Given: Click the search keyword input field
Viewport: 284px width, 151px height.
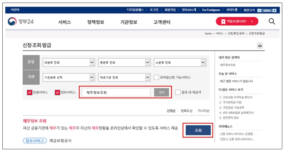Looking at the screenshot, I should pyautogui.click(x=116, y=92).
